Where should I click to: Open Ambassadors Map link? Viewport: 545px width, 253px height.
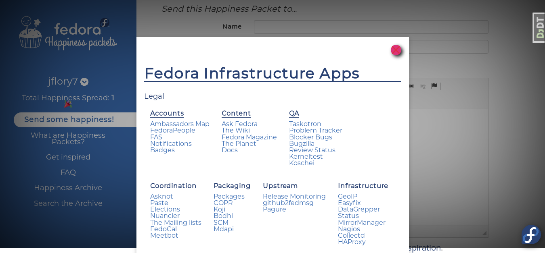tap(180, 124)
